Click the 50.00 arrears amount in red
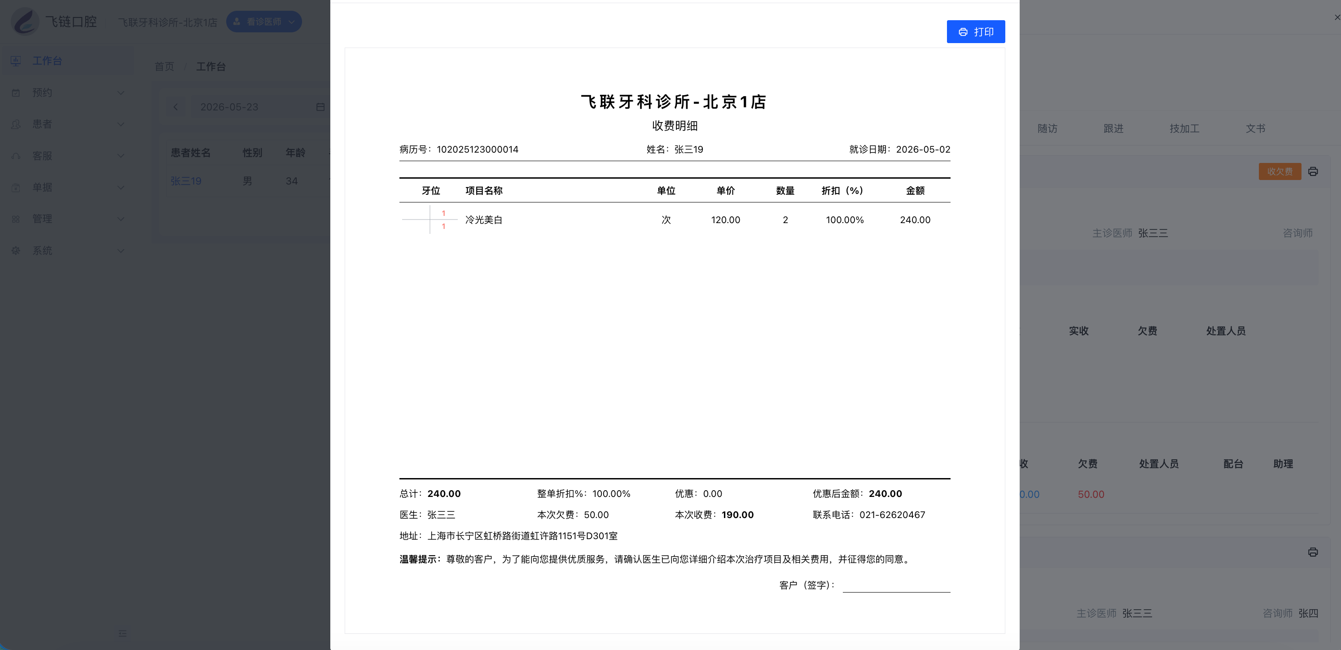Screen dimensions: 1341x650 [x=1091, y=494]
